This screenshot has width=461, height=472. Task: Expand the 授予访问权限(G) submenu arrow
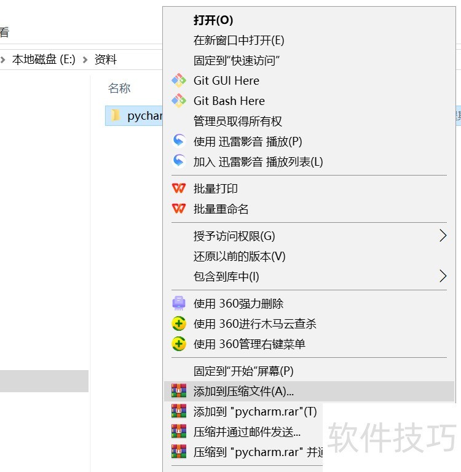pyautogui.click(x=443, y=236)
